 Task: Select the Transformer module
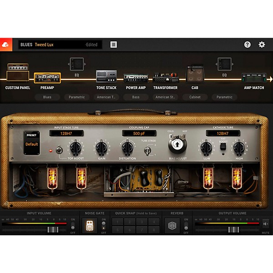165,77
